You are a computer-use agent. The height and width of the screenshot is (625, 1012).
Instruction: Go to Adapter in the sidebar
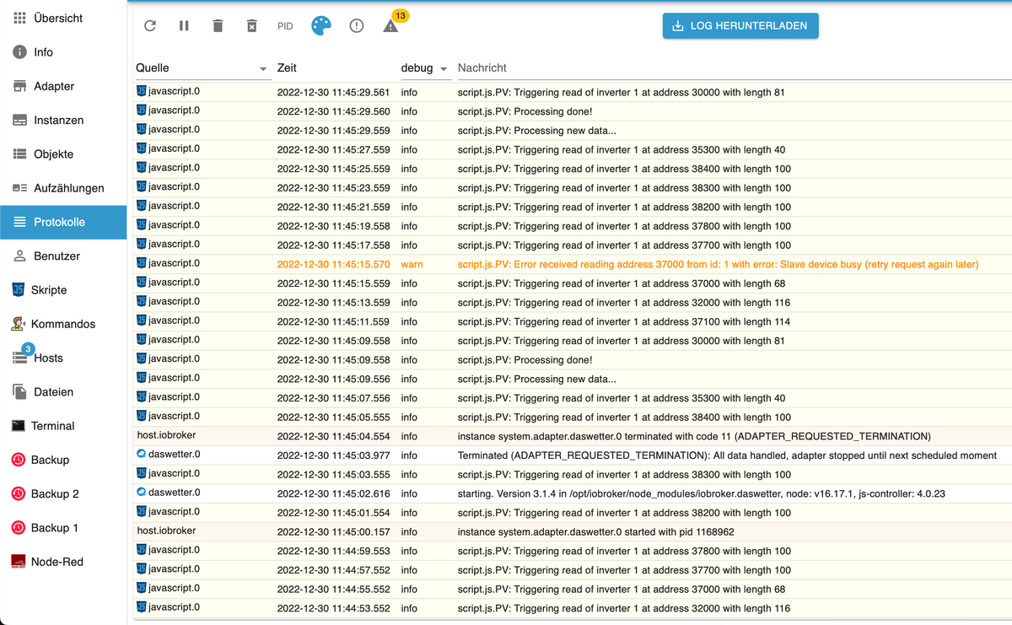(63, 86)
